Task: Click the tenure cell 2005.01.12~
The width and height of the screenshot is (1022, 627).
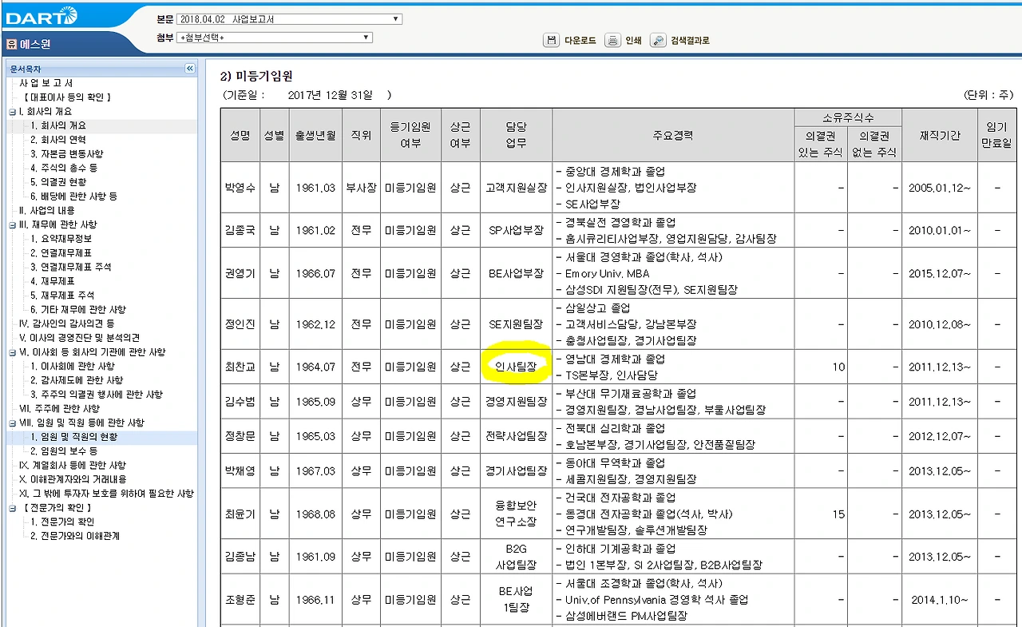Action: click(941, 188)
